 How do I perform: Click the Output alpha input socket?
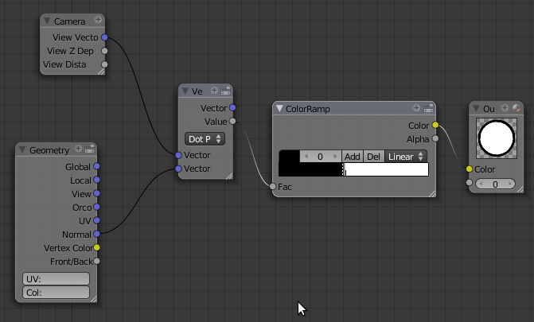(x=470, y=183)
